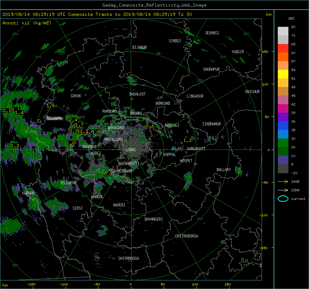Screen dimensions: 309x289
Task: Click the SINDHANUR city label
Action: click(x=211, y=124)
